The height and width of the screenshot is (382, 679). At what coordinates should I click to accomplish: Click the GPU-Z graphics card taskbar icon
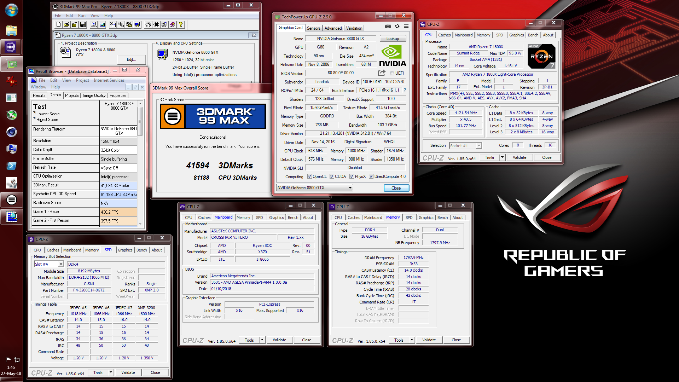(x=12, y=64)
